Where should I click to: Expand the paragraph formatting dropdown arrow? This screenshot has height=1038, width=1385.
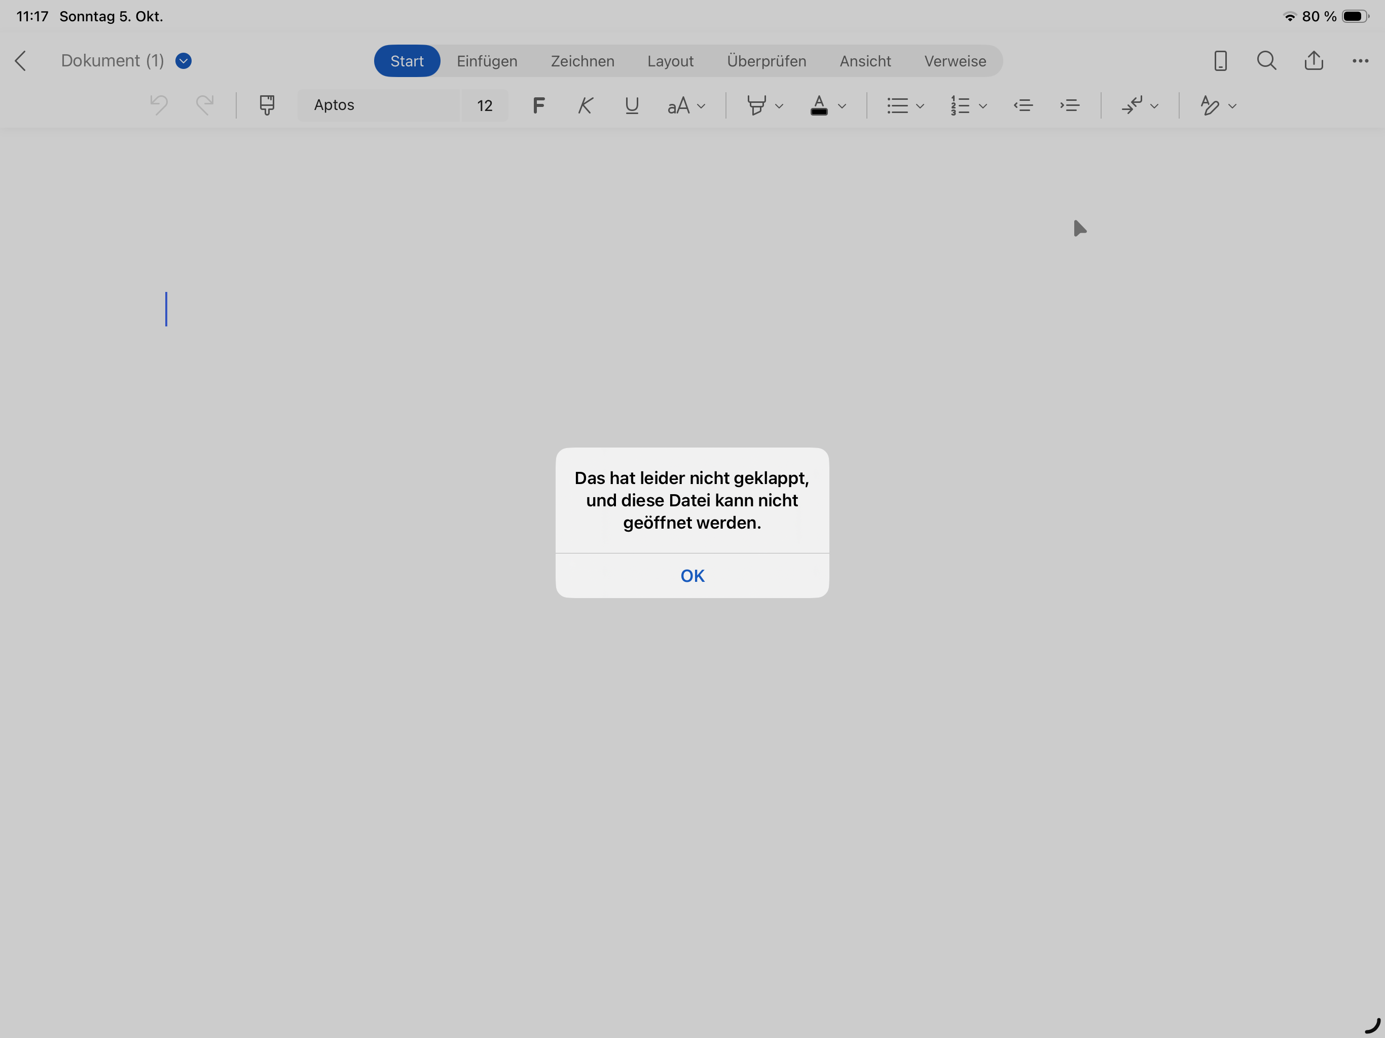coord(1154,106)
